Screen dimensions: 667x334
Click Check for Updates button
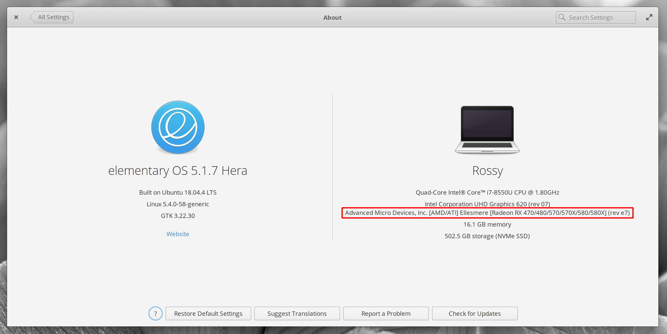[475, 313]
